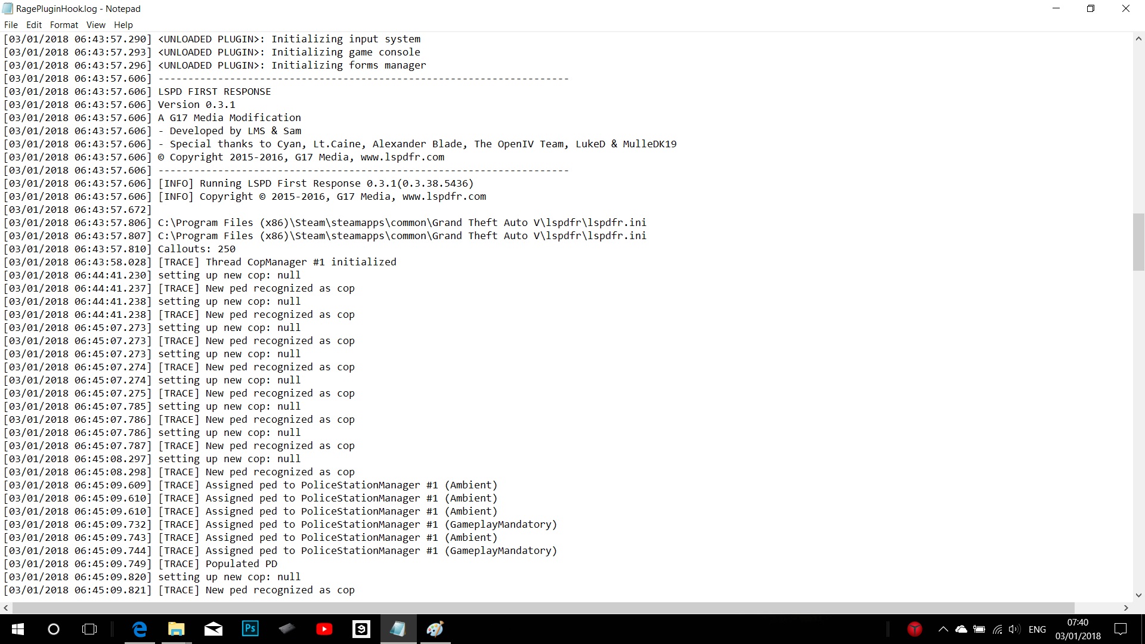
Task: Open the volume control in the tray
Action: (1014, 629)
